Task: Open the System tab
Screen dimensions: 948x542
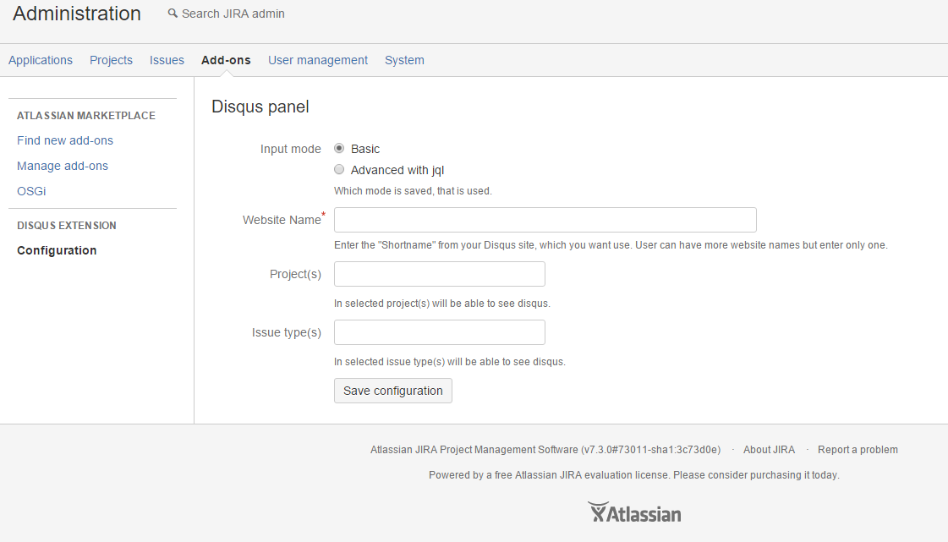Action: 404,60
